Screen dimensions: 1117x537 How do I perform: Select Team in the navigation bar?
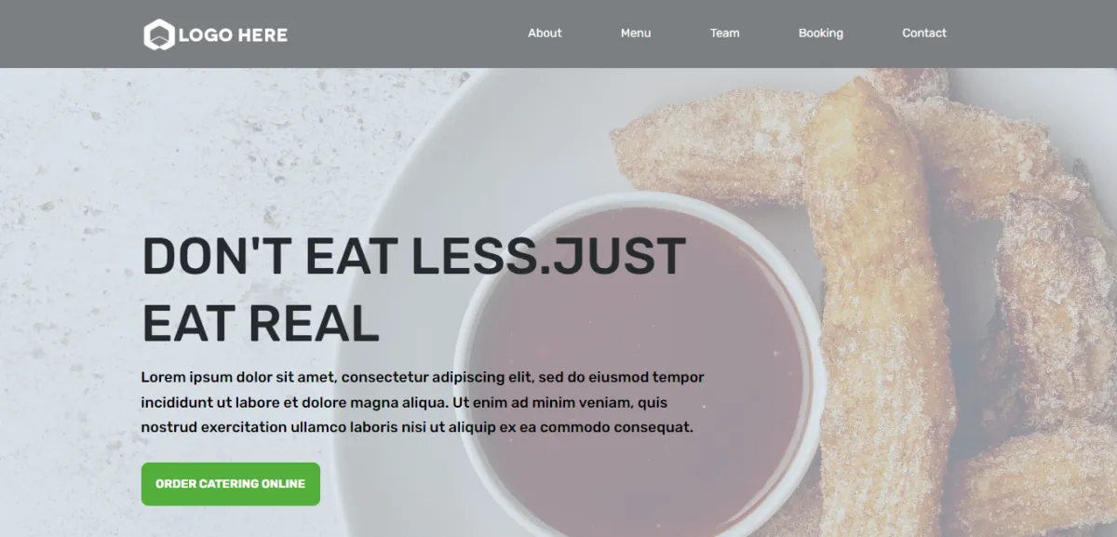724,34
